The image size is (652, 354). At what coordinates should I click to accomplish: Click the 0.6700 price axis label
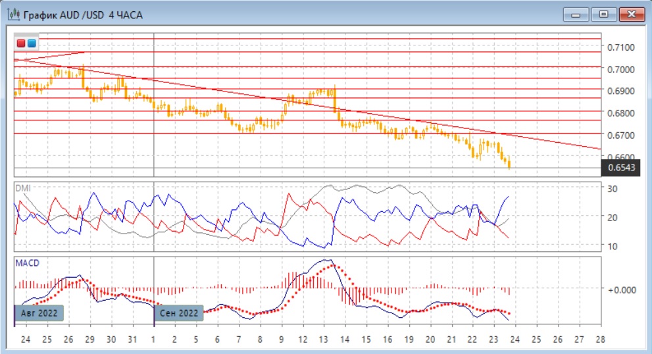coord(620,135)
